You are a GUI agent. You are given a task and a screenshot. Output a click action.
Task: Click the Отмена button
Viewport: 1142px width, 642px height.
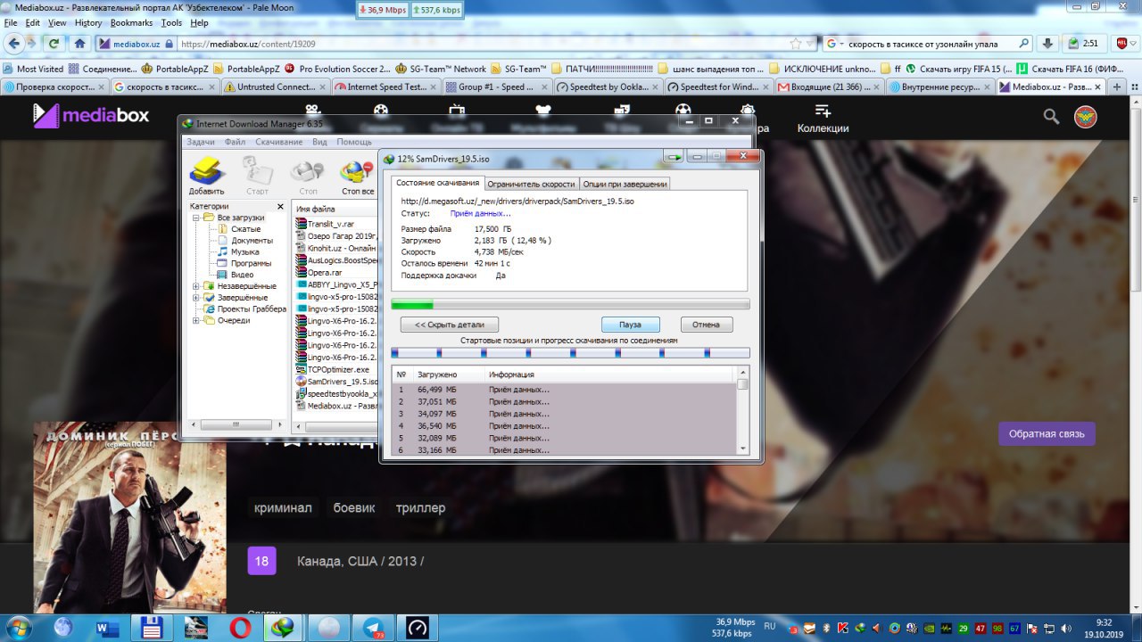point(706,325)
